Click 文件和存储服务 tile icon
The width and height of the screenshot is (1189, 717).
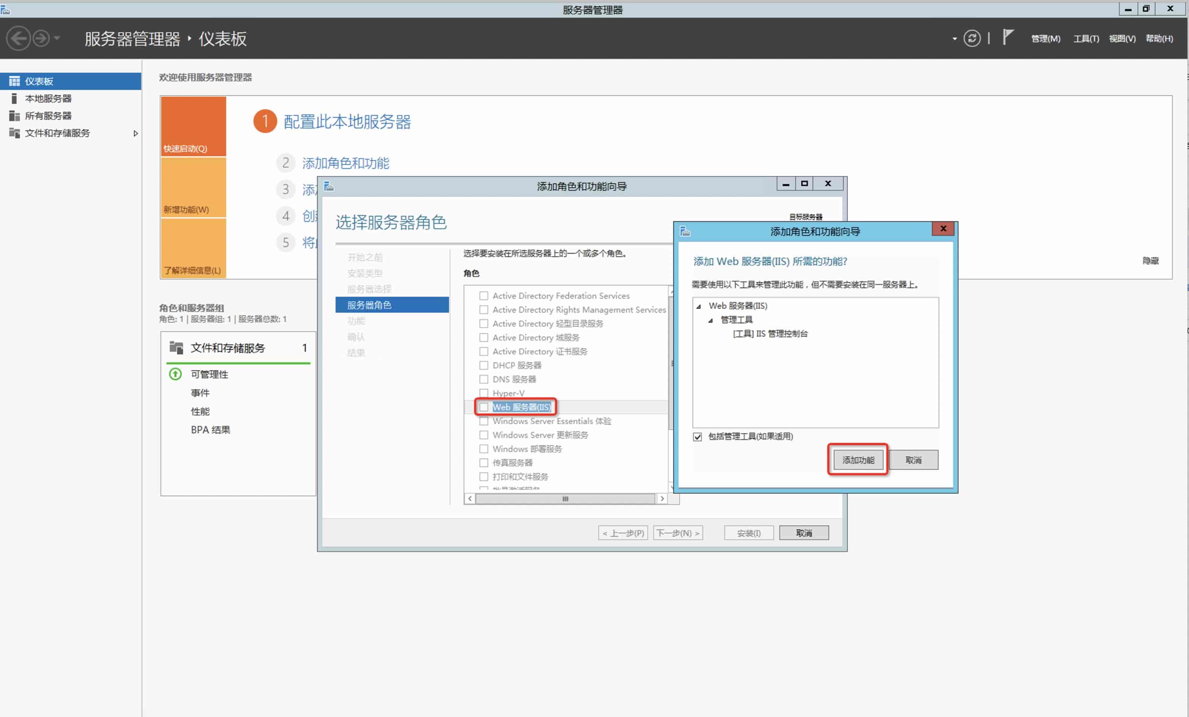pos(176,348)
